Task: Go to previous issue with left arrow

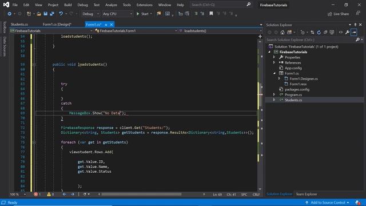Action: pos(64,195)
